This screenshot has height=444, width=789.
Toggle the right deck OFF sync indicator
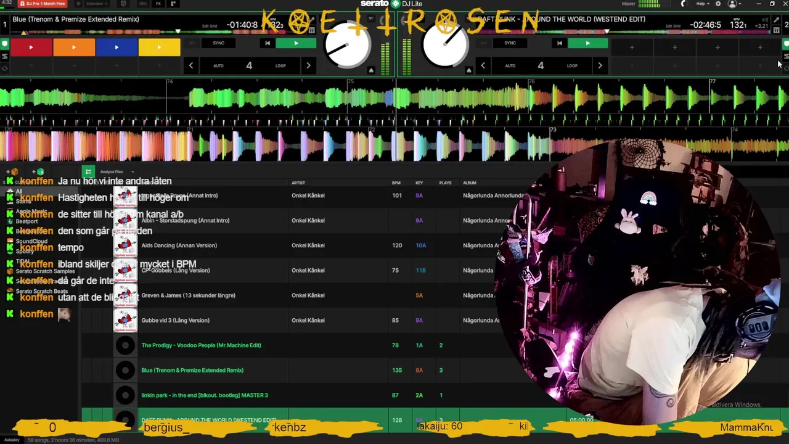(483, 43)
